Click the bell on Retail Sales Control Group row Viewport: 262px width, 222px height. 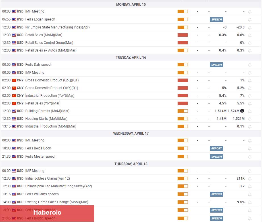coord(249,43)
